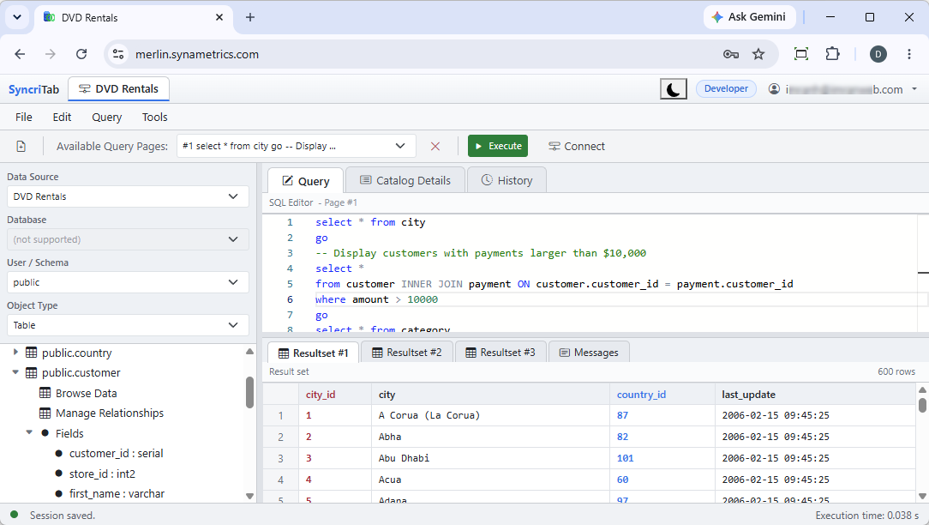Switch to the Catalog Details tab
This screenshot has height=525, width=929.
[x=405, y=180]
